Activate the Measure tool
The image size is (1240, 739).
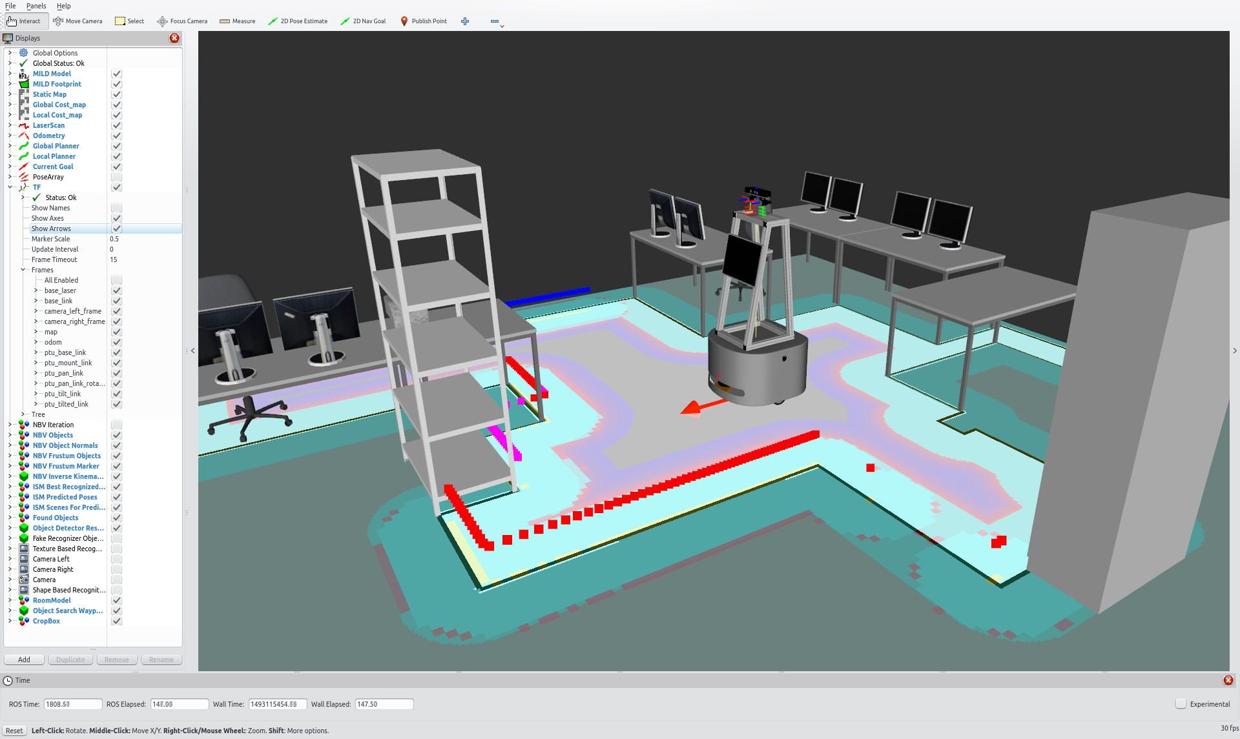[x=237, y=21]
